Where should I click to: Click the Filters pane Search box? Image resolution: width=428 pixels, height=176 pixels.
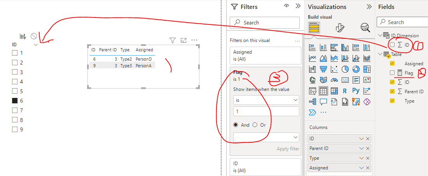click(x=264, y=23)
